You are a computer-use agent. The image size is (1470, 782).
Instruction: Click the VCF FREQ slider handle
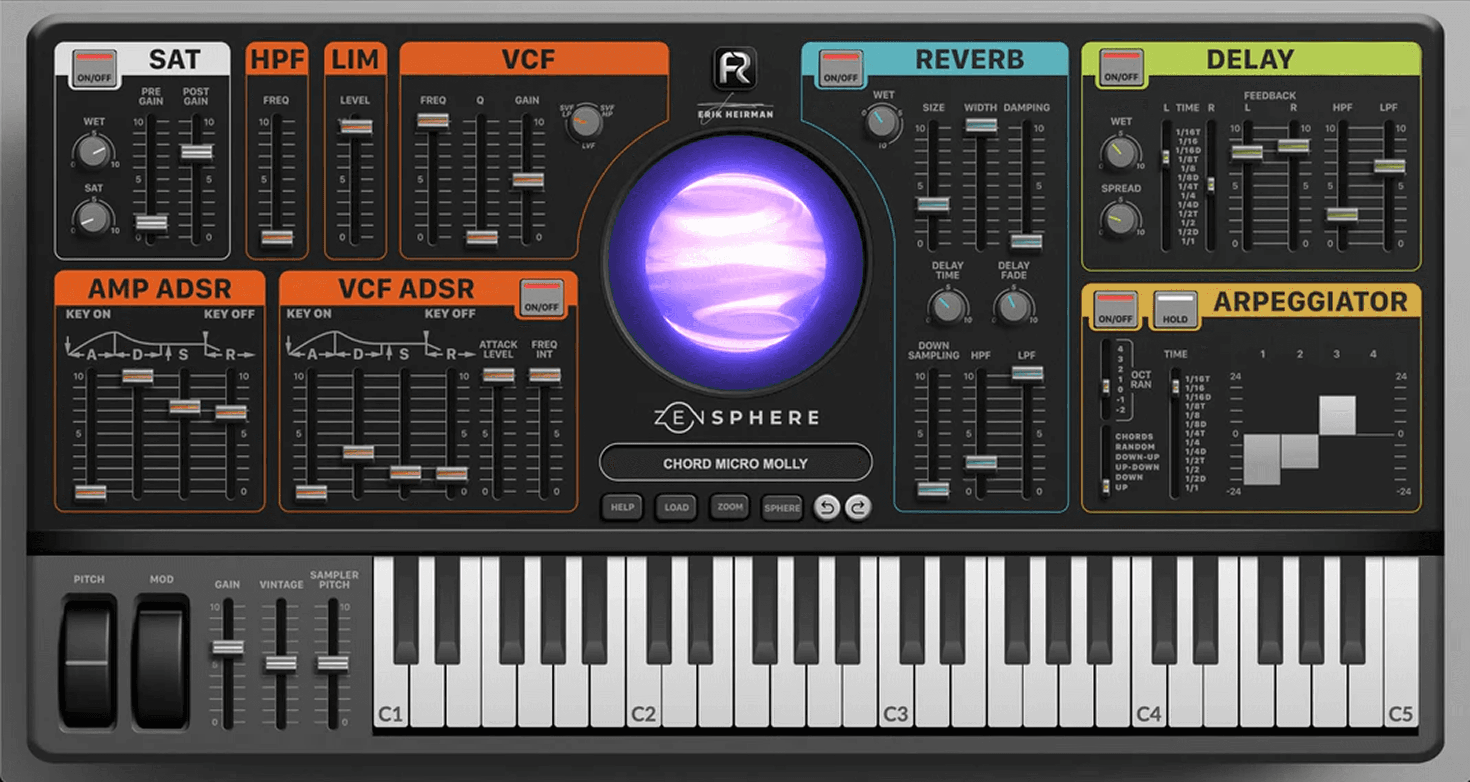433,121
